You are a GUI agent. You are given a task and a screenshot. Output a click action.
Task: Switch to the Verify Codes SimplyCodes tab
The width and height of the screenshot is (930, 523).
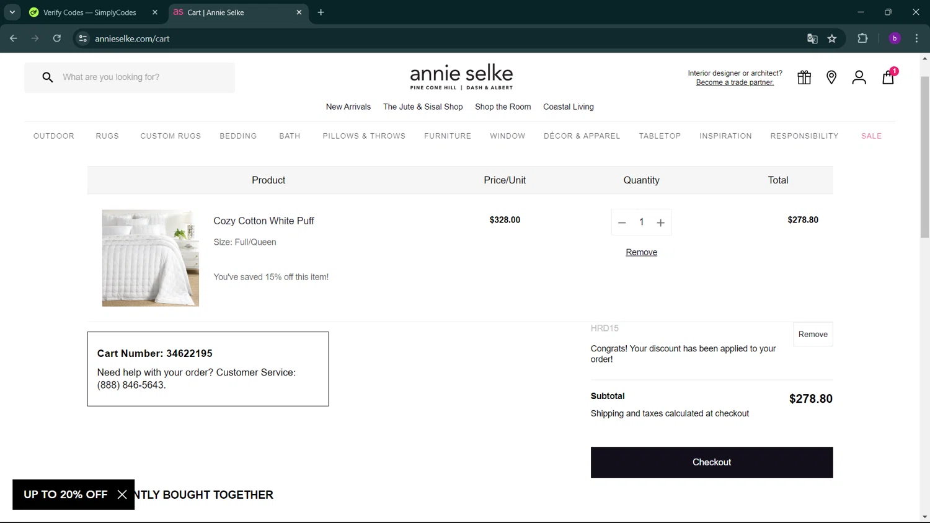pyautogui.click(x=90, y=12)
